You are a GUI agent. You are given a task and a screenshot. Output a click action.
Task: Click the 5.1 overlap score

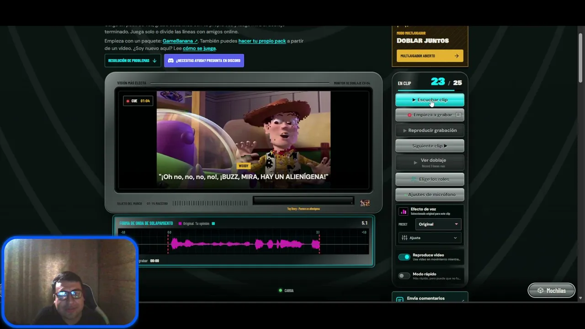(x=364, y=223)
